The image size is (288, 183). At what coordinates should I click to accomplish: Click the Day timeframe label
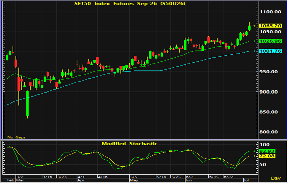tap(276, 178)
